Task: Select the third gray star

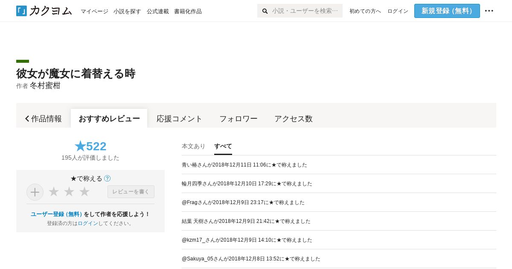Action: (x=84, y=192)
